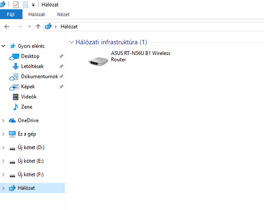Click the Desktop folder icon
Viewport: 264px width, 210px height.
coord(14,56)
